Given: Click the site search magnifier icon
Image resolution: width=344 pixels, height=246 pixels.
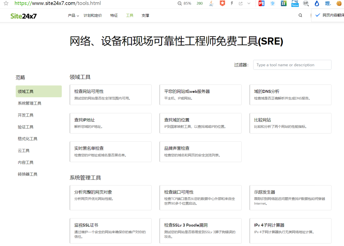Looking at the screenshot, I should [300, 15].
